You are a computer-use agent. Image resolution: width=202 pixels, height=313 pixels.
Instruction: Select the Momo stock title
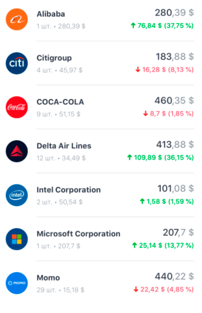(x=48, y=278)
